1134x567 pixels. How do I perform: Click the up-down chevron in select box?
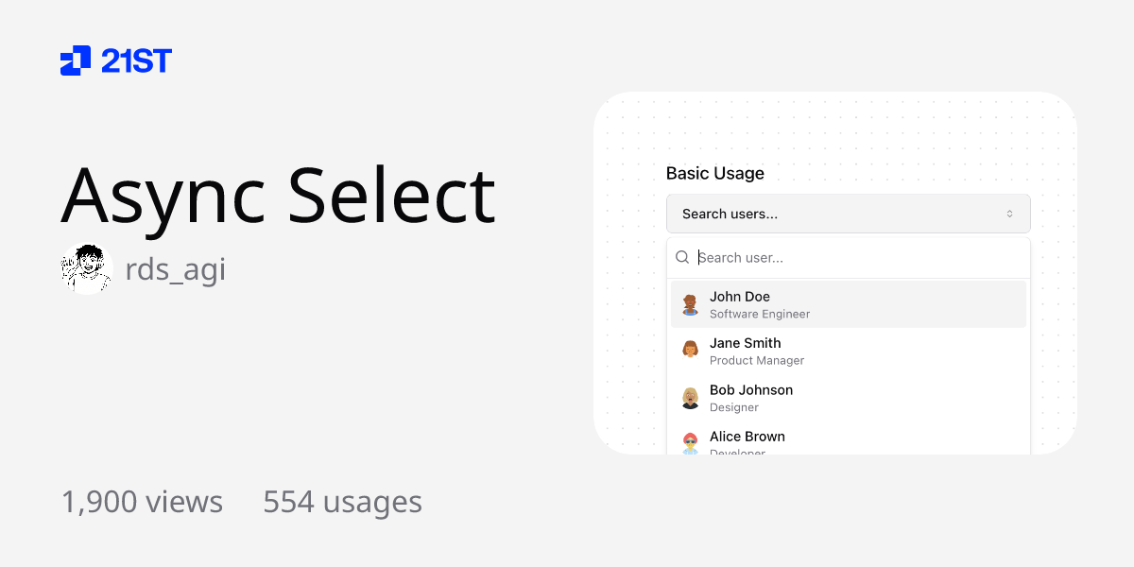(1009, 214)
